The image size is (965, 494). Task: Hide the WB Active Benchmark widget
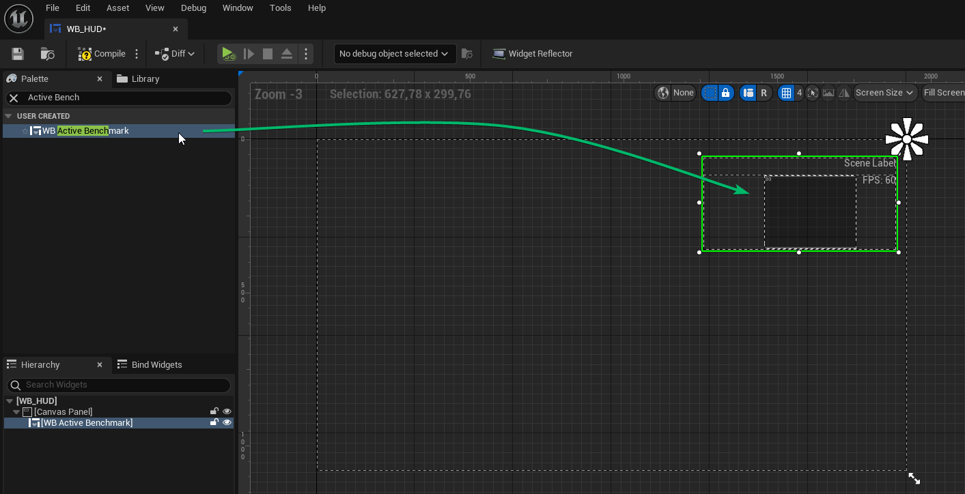click(227, 423)
